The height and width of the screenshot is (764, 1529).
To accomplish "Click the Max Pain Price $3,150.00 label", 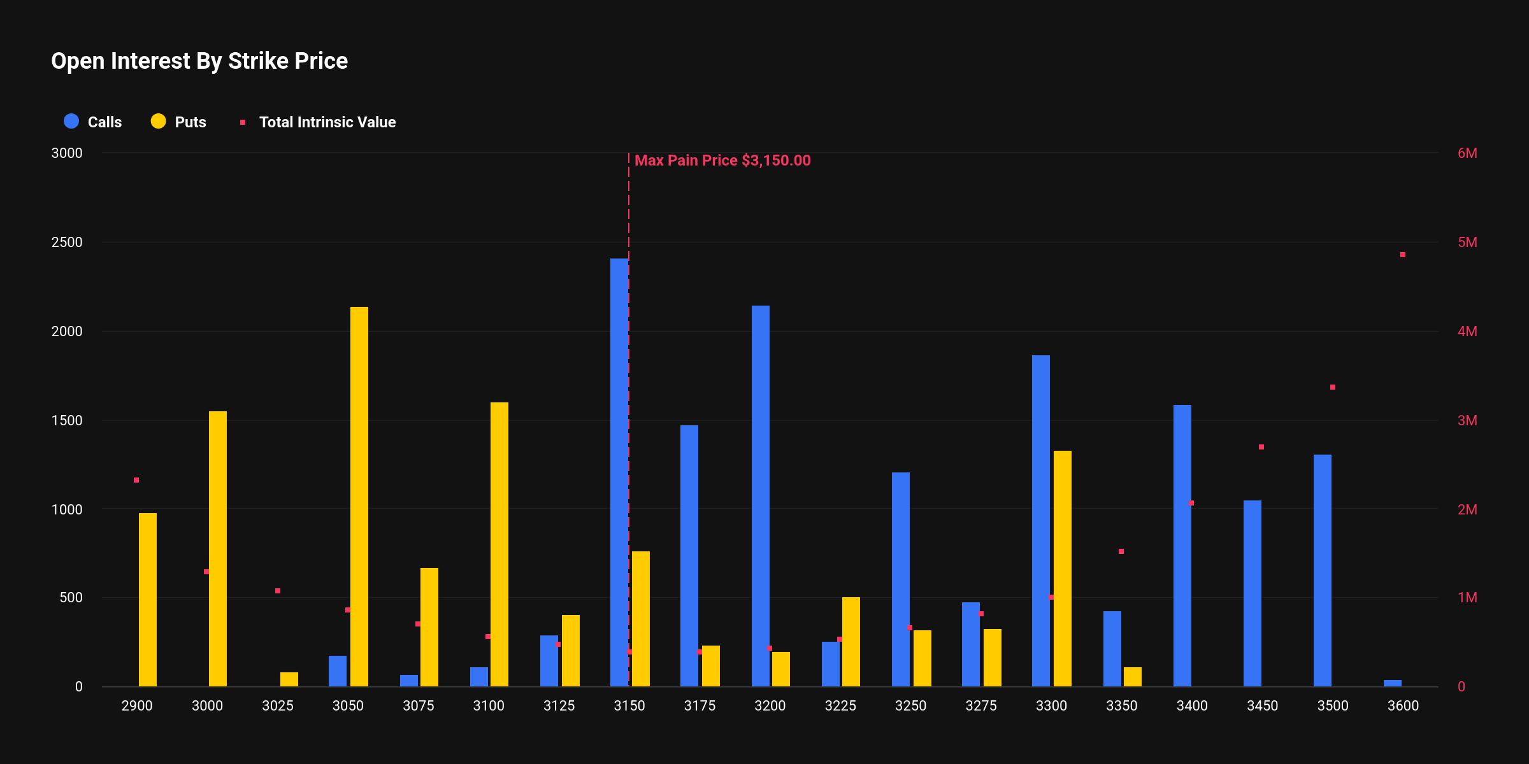I will tap(722, 160).
